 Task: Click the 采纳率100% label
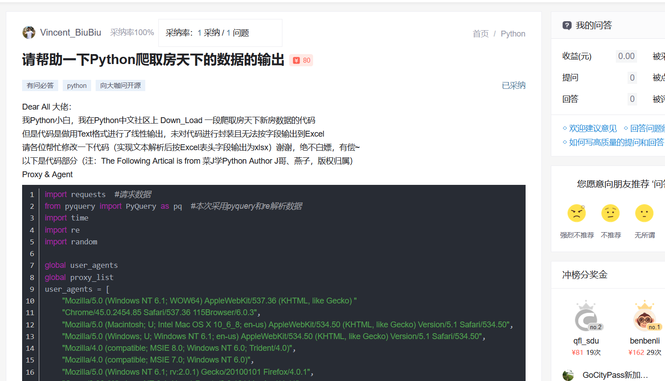click(x=132, y=32)
